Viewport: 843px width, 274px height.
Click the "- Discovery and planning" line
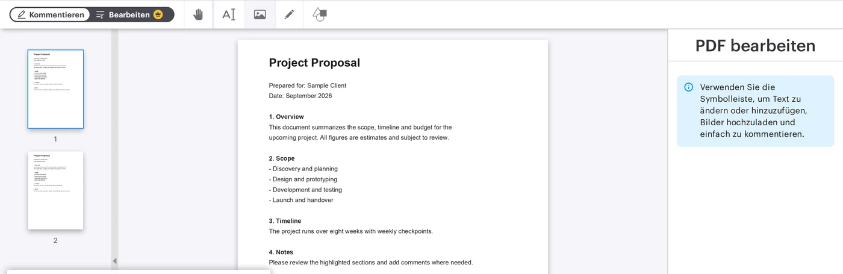303,169
